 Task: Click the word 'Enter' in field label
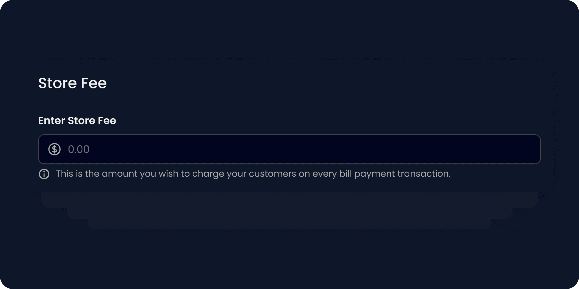tap(52, 121)
